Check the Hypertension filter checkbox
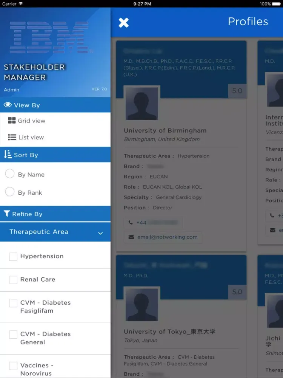 point(13,257)
